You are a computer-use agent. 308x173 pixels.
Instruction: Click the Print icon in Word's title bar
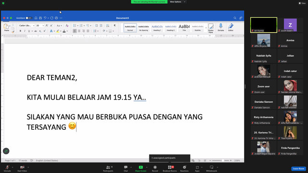pyautogui.click(x=56, y=18)
